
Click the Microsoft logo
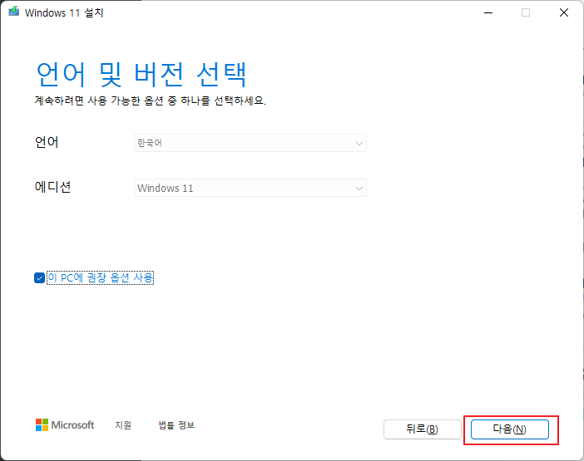[65, 425]
